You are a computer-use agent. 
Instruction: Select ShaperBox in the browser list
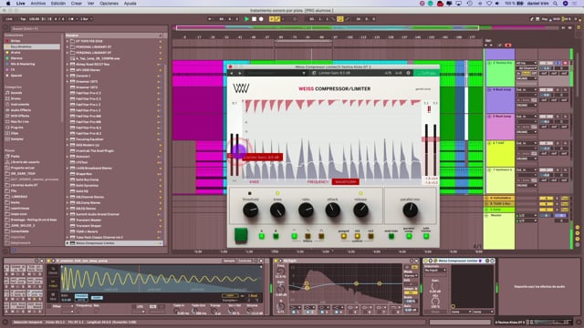pyautogui.click(x=84, y=174)
